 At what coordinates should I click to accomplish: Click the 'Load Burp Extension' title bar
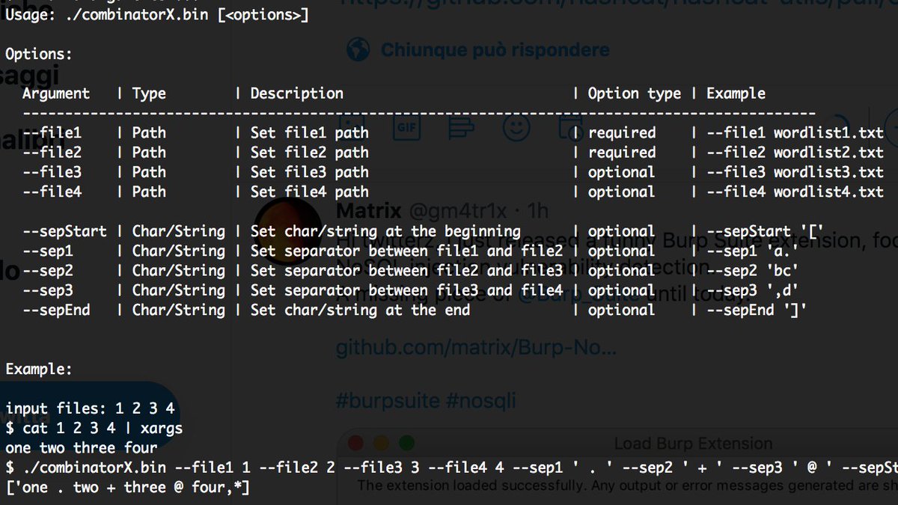coord(694,443)
